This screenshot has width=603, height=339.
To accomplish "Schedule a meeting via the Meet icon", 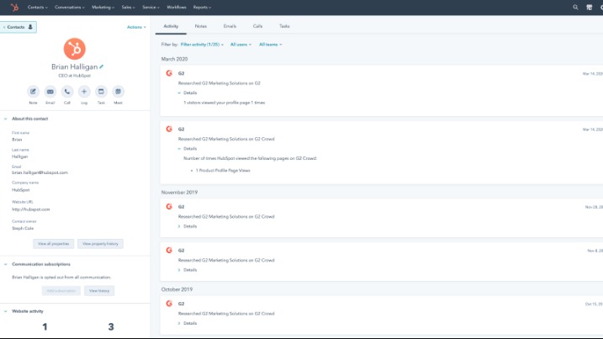I will (118, 91).
